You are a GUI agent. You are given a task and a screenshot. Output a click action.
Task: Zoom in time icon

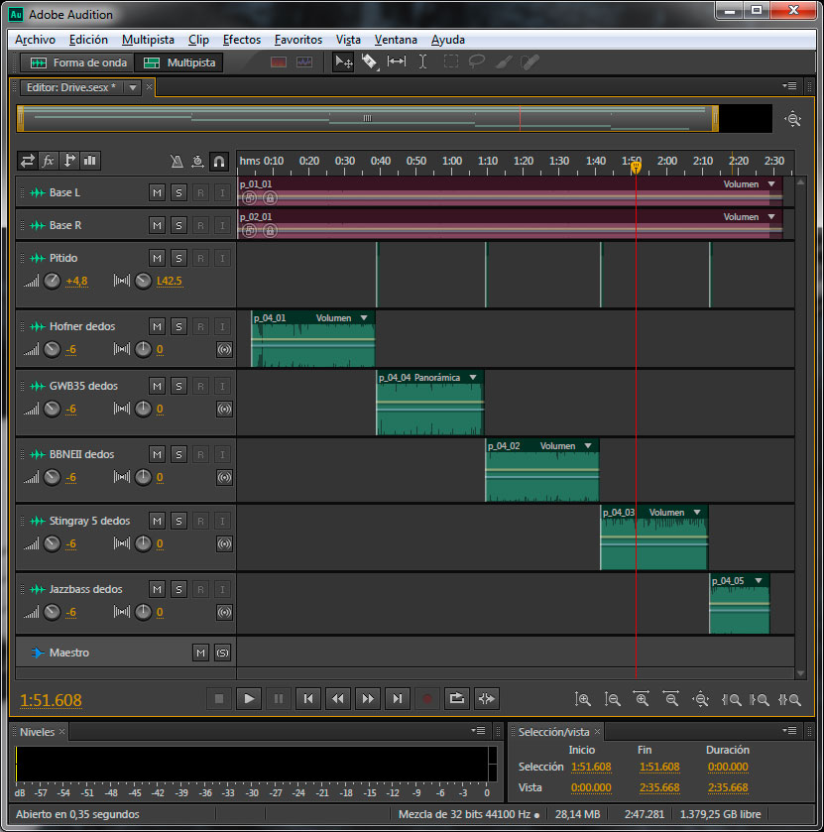(x=641, y=699)
